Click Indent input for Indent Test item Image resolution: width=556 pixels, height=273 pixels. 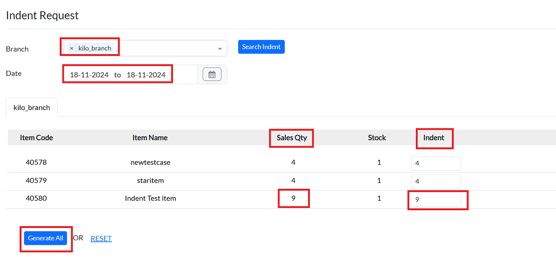click(x=435, y=199)
